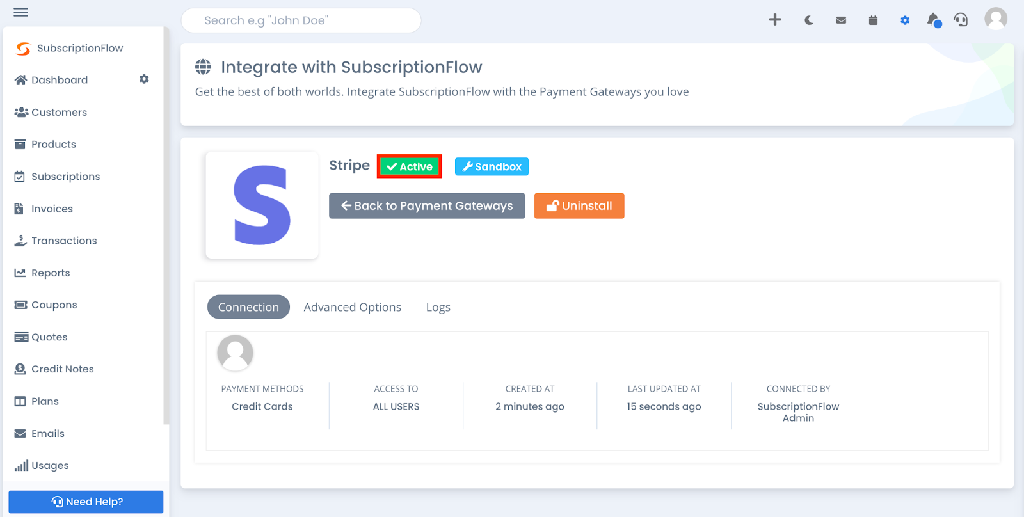Open the user profile avatar in the top bar
Viewport: 1024px width, 517px height.
click(x=996, y=19)
